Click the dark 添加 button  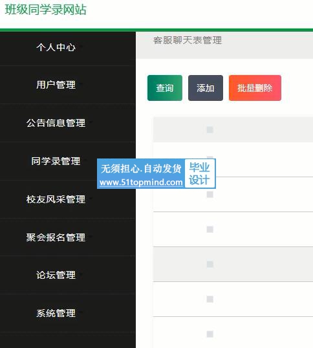pyautogui.click(x=206, y=88)
